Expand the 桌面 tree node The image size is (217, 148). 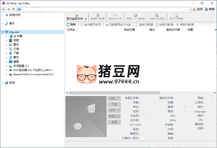6,62
